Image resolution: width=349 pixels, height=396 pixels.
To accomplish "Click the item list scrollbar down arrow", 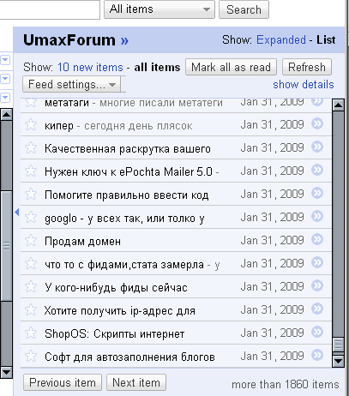I will (338, 361).
